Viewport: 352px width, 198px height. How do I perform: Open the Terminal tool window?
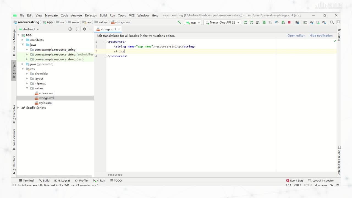point(26,181)
